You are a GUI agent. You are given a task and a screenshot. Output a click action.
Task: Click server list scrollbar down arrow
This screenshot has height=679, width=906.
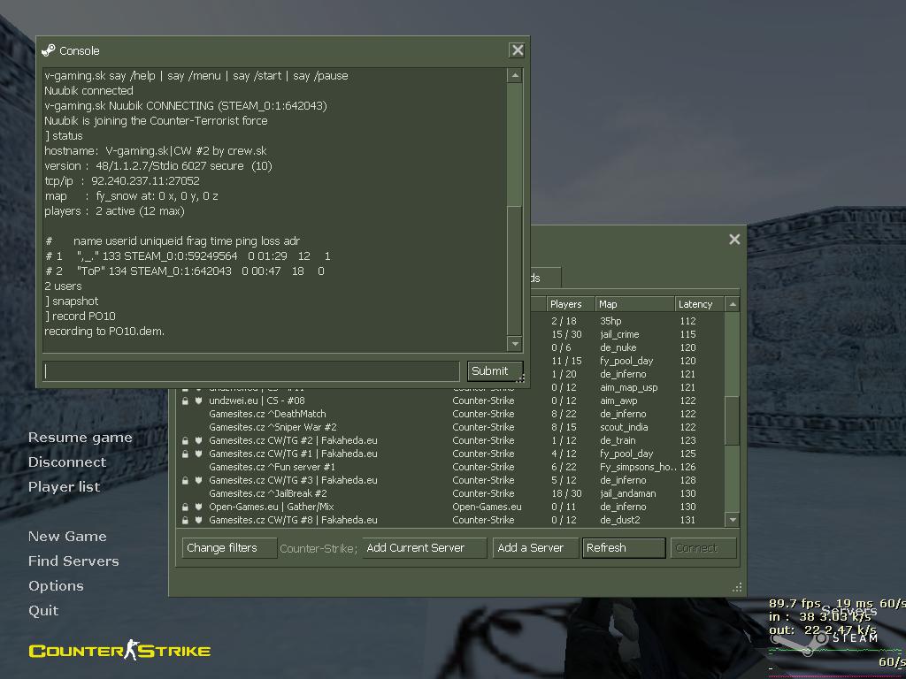click(733, 520)
